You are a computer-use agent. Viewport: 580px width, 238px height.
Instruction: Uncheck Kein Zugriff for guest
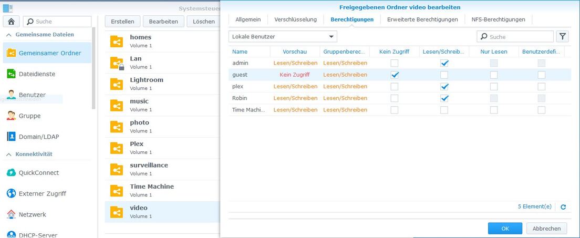[395, 75]
